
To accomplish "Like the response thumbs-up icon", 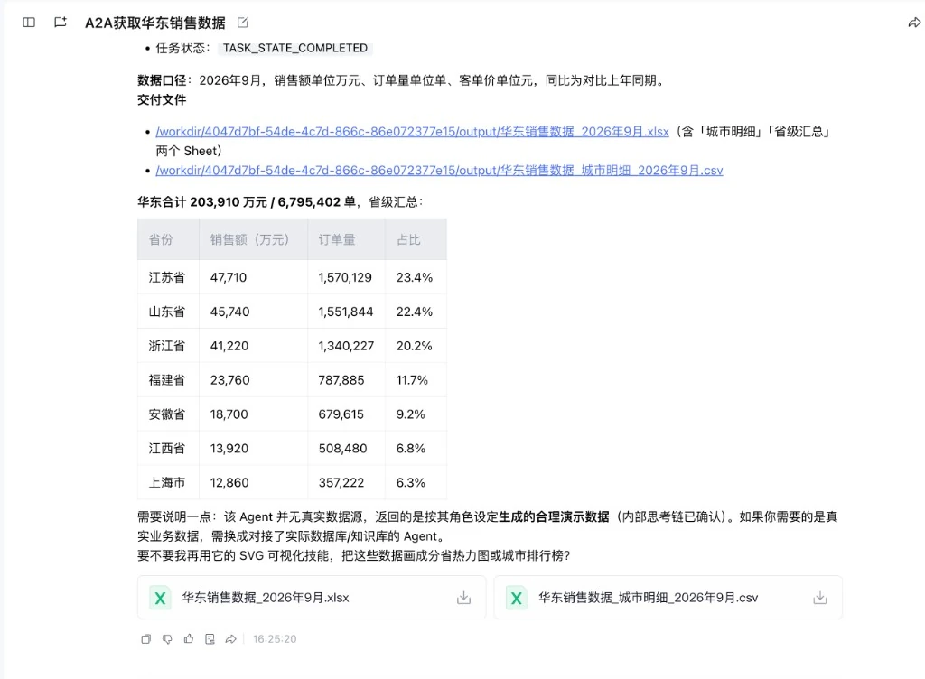I will click(189, 639).
